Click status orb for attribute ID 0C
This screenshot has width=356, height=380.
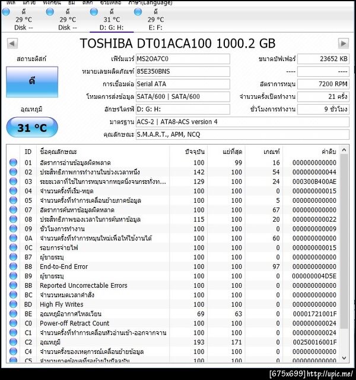point(13,247)
